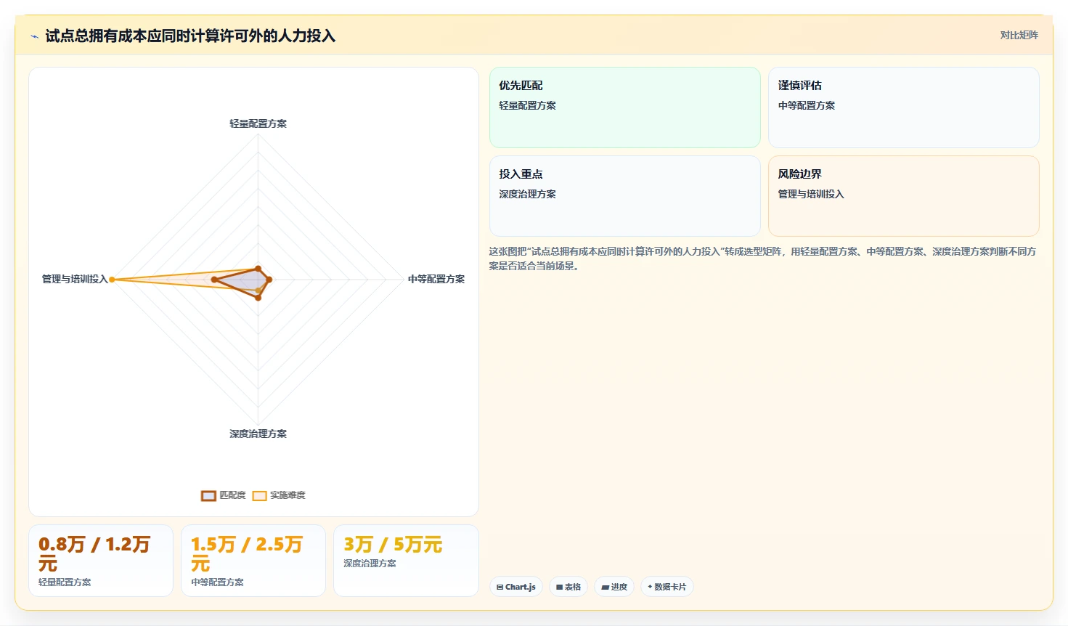Click 深度治理方案 text in the 投入重点 card

(x=527, y=194)
